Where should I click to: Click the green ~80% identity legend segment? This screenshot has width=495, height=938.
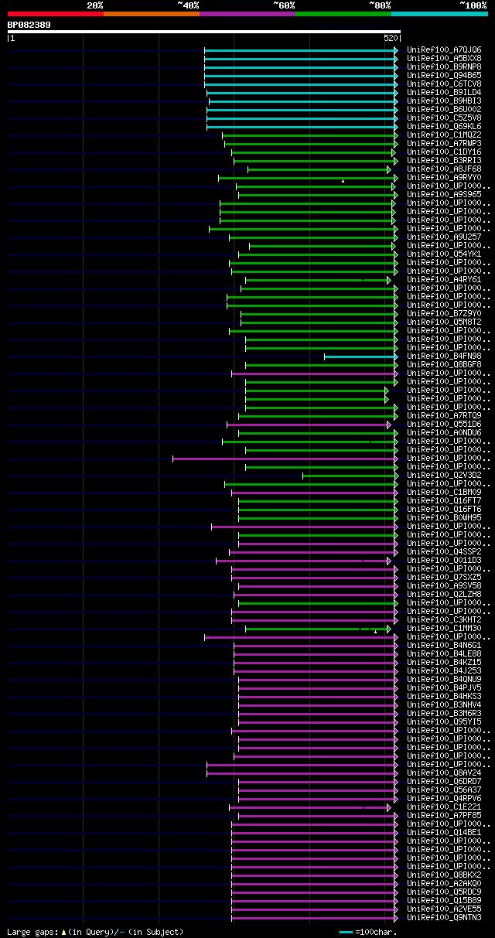[343, 14]
